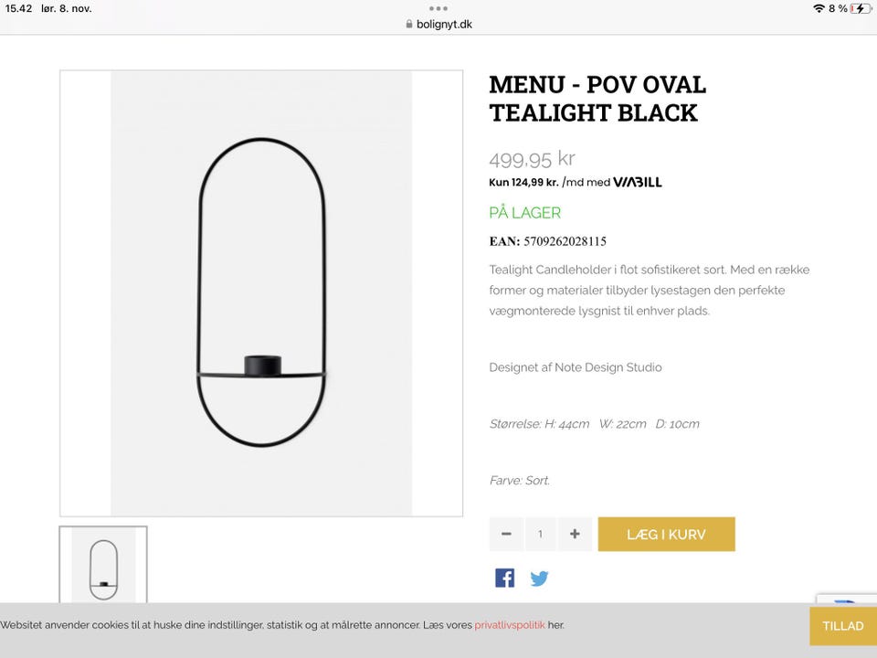
Task: Decrease quantity with minus button
Action: (506, 535)
